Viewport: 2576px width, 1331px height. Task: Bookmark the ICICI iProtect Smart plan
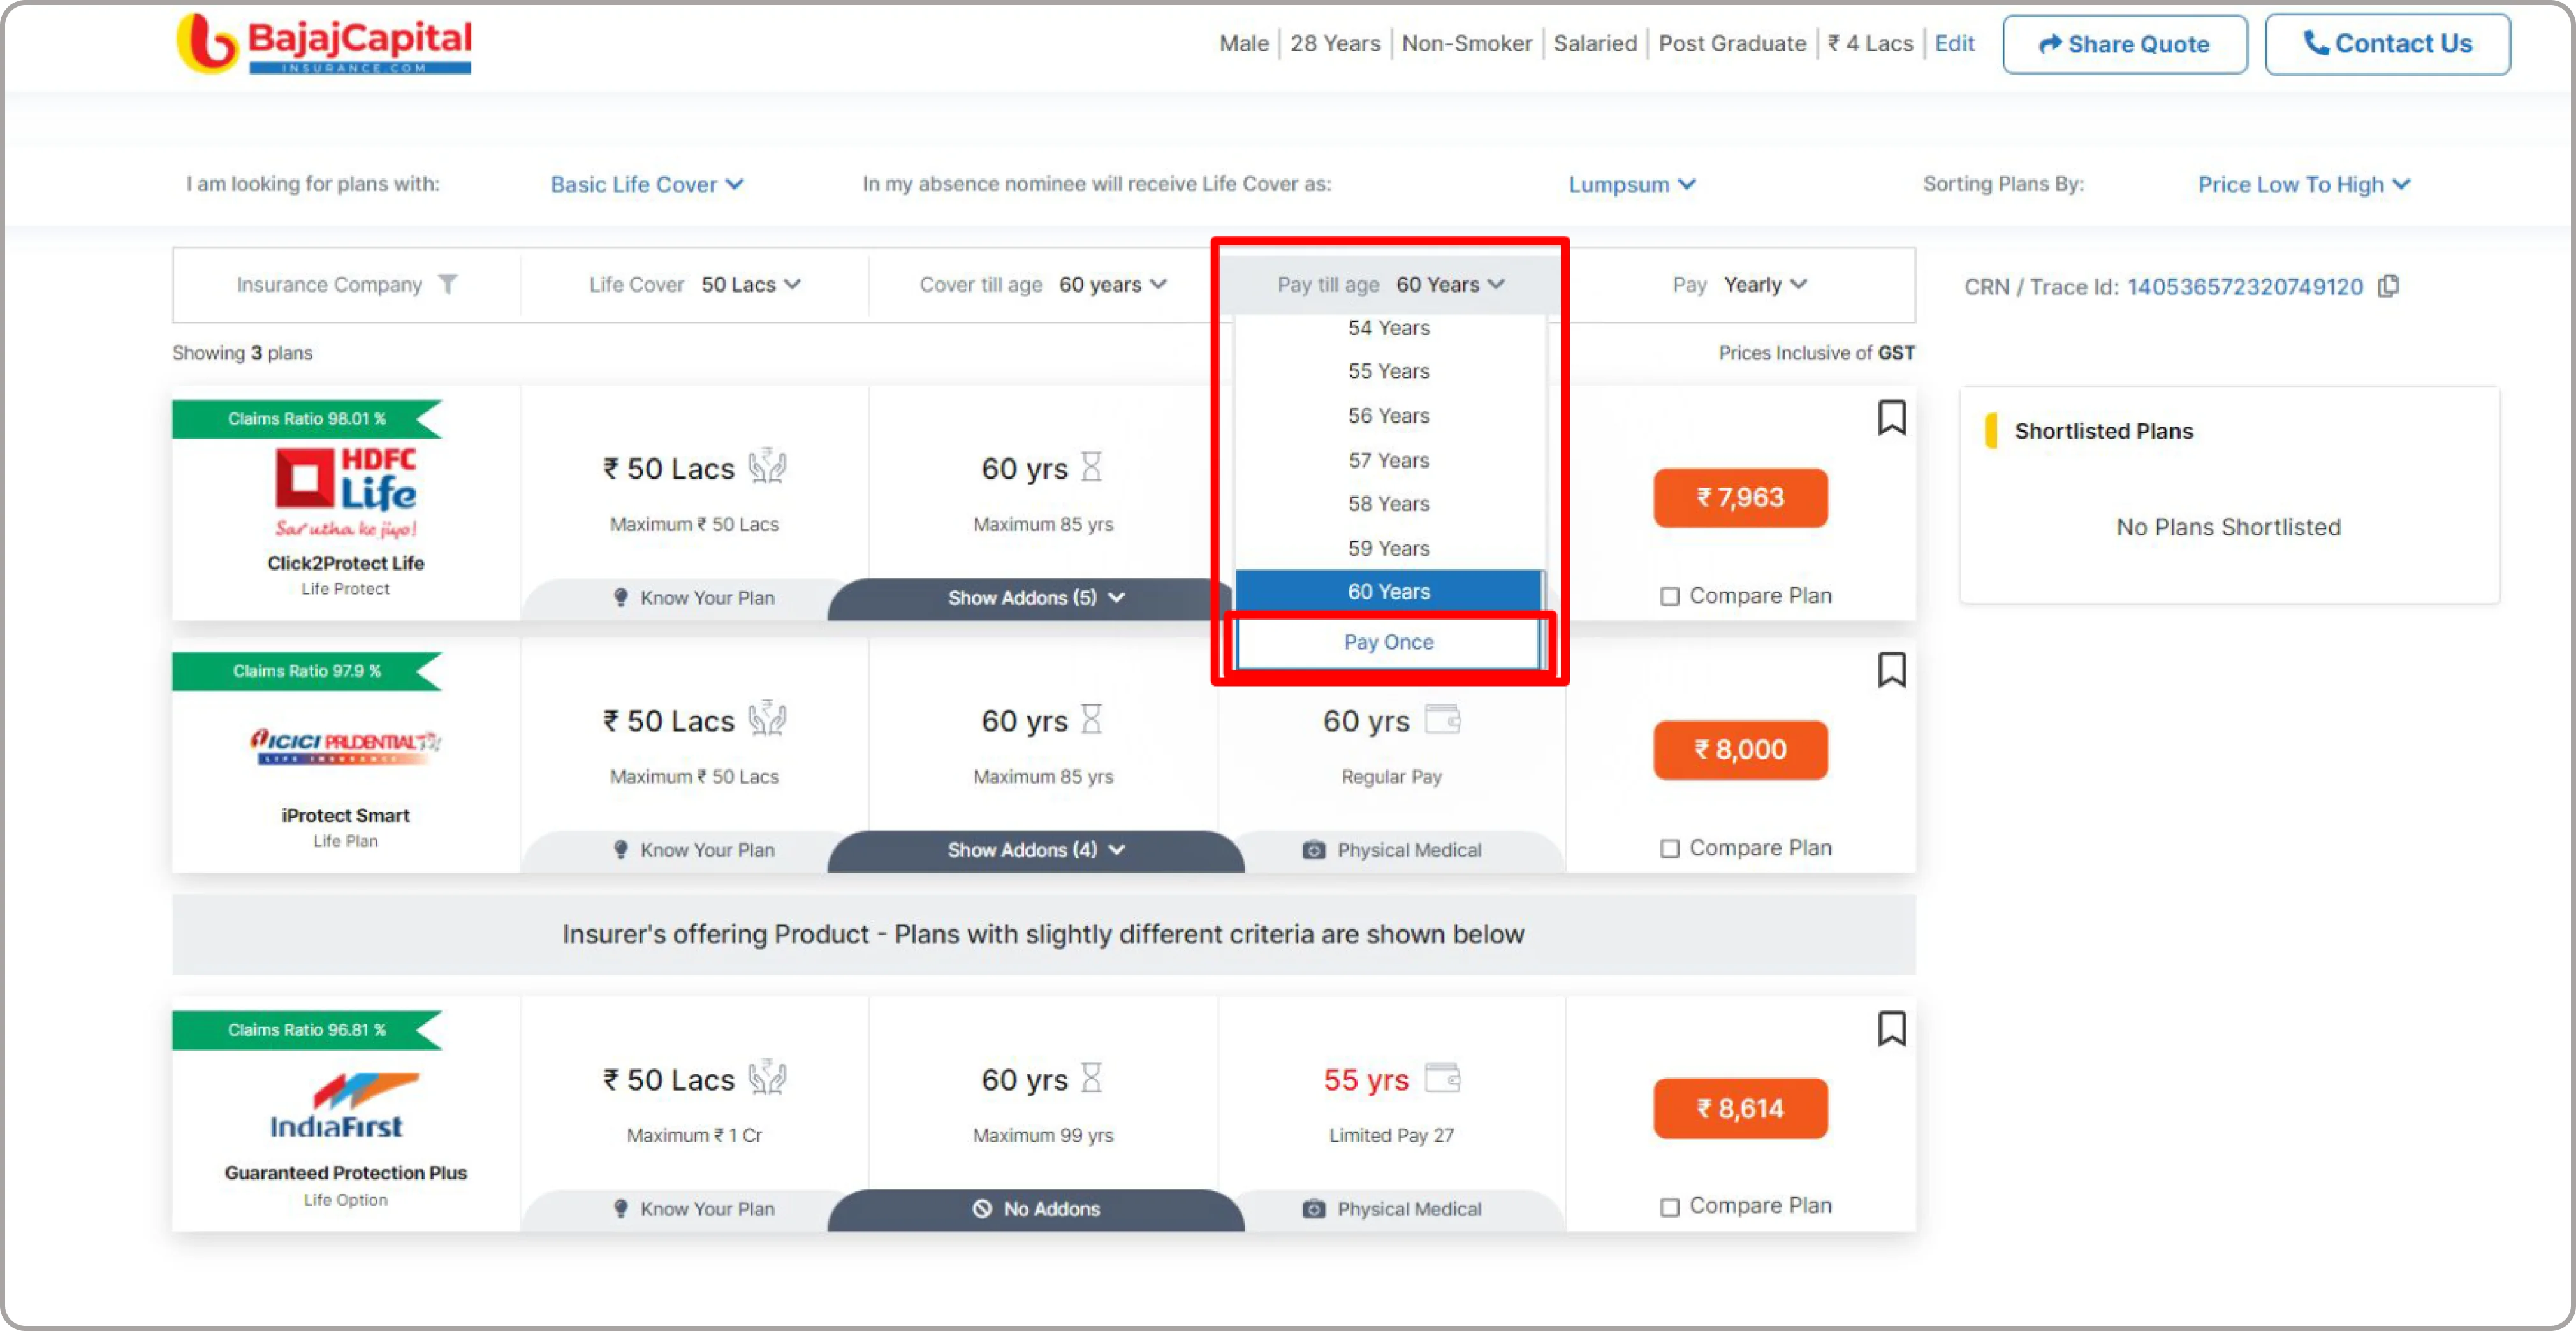point(1891,670)
